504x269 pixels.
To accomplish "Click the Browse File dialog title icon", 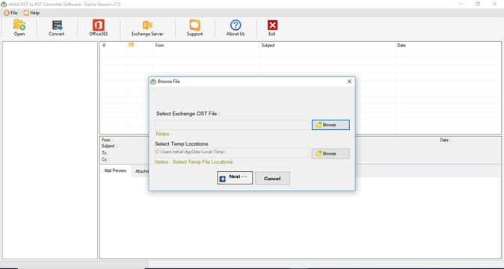I will pos(153,81).
